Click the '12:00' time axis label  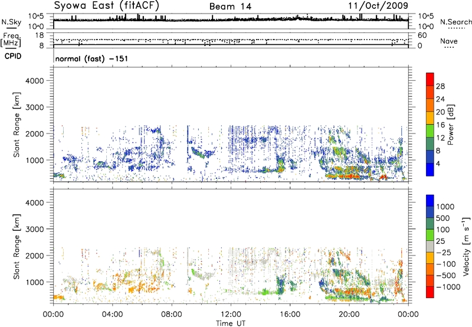click(231, 315)
